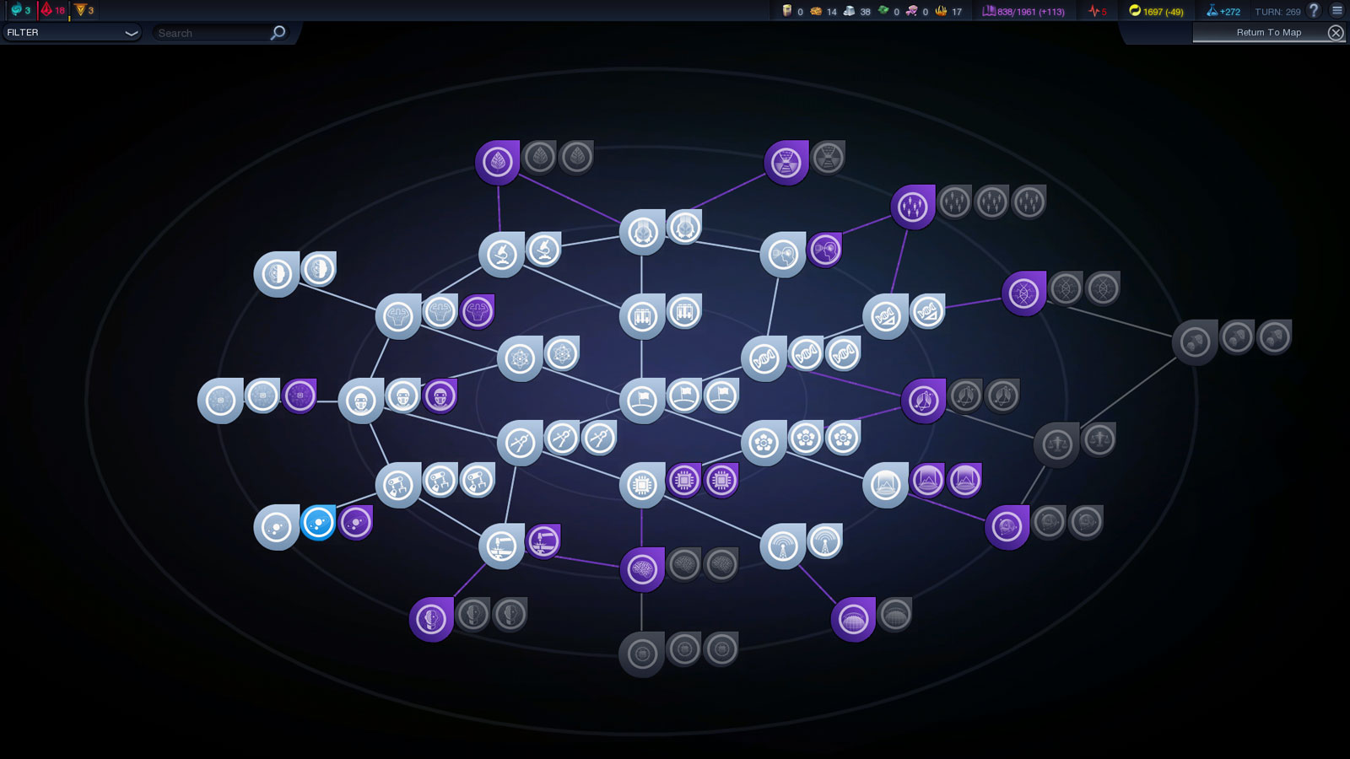This screenshot has height=759, width=1350.
Task: Select the gray hourglass radiation leaf tech
Action: pos(829,158)
